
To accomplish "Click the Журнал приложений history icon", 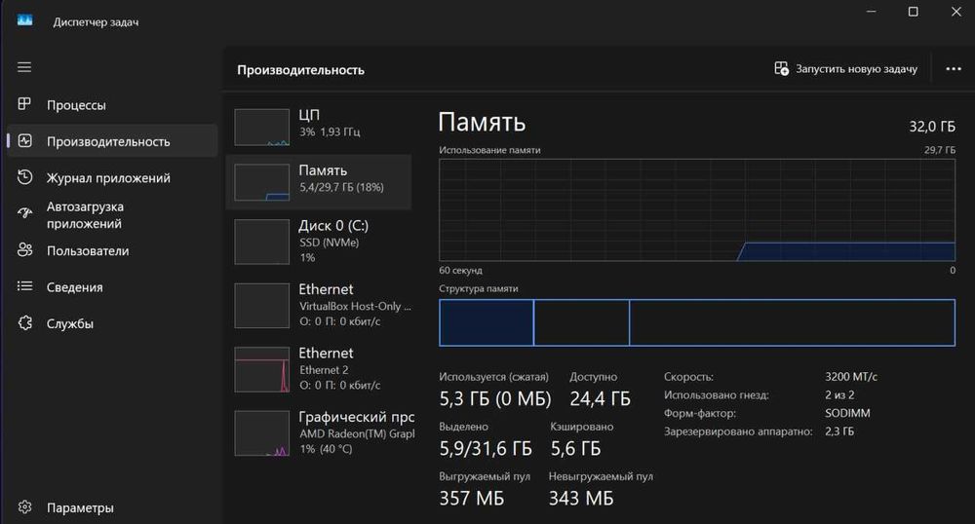I will [x=25, y=177].
